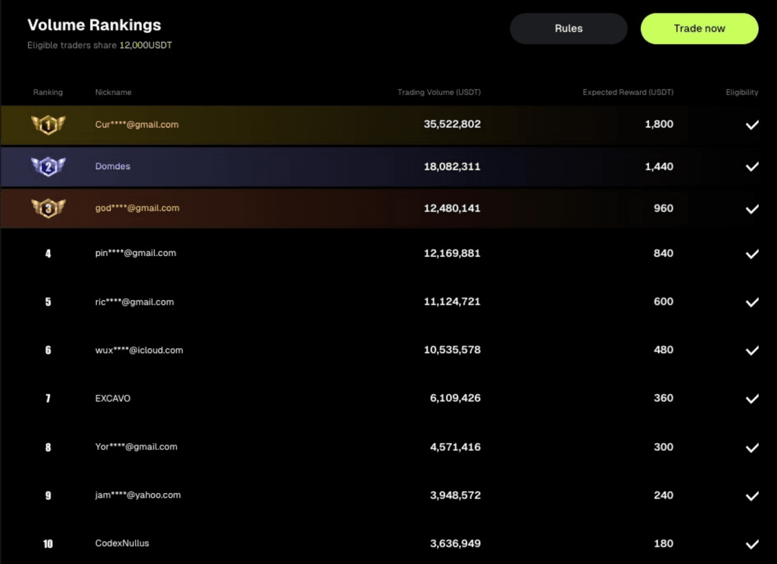This screenshot has width=777, height=564.
Task: Click expected reward 240
Action: coord(664,495)
